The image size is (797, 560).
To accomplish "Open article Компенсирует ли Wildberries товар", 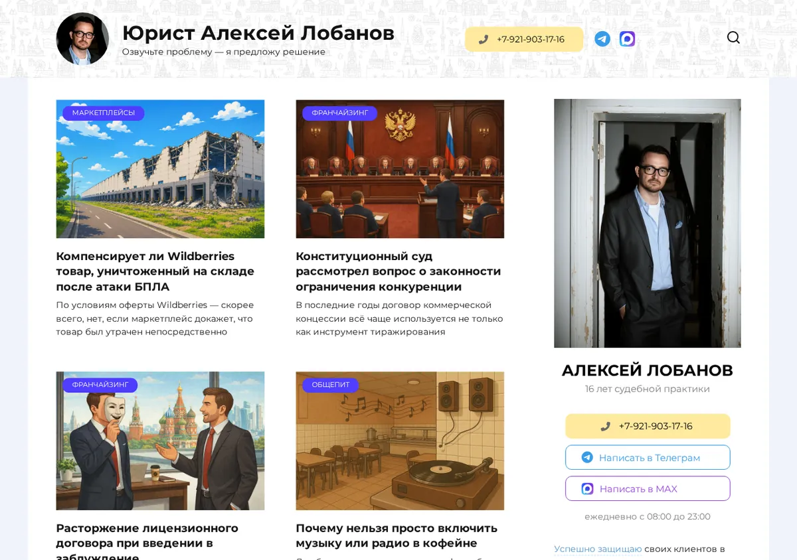I will click(155, 271).
